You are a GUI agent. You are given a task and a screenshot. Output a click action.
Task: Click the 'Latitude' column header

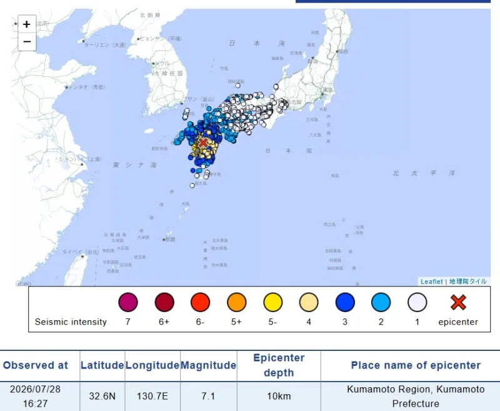[x=102, y=365]
